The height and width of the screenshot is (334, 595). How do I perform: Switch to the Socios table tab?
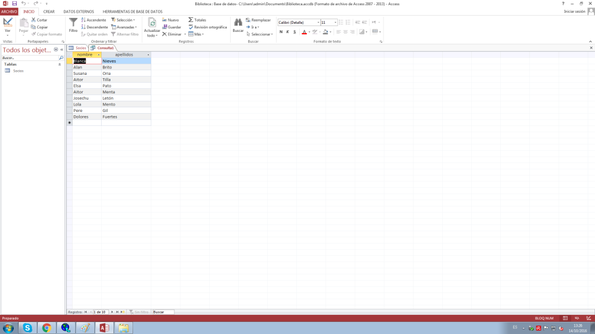click(x=78, y=48)
